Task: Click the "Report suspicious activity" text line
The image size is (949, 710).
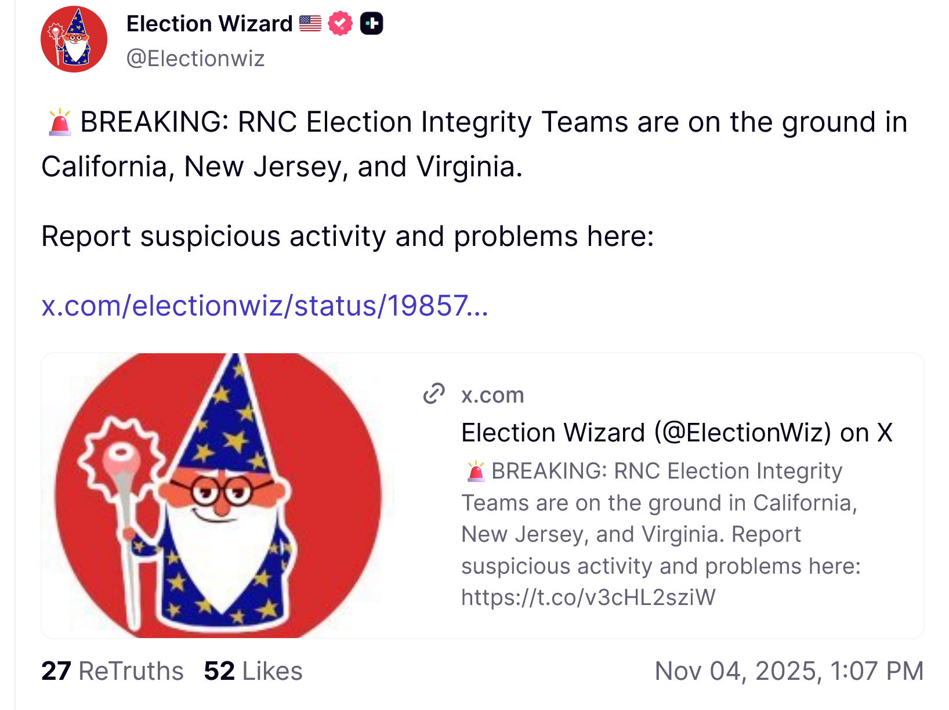Action: point(348,237)
